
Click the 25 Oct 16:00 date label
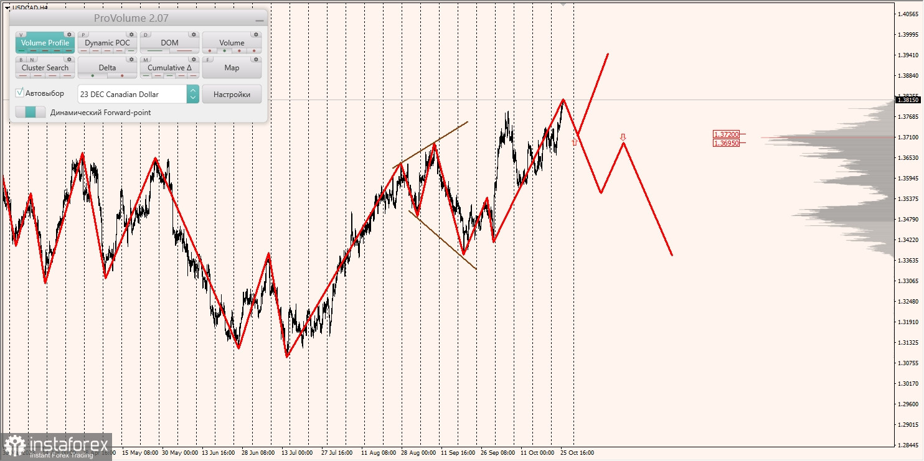(577, 453)
